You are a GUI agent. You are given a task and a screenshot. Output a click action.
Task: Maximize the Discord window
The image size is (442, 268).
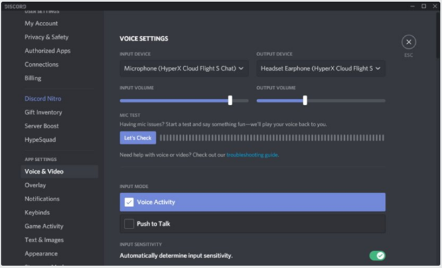pyautogui.click(x=424, y=6)
